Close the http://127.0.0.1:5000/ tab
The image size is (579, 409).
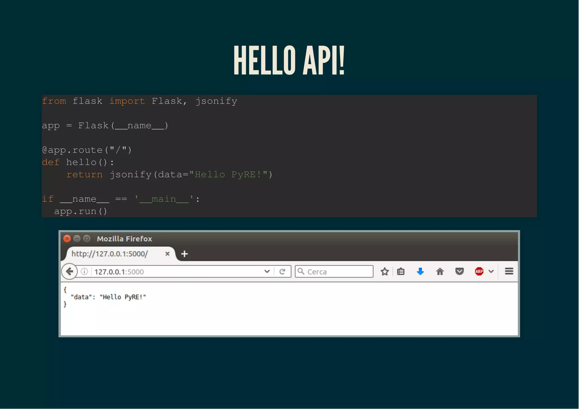167,254
